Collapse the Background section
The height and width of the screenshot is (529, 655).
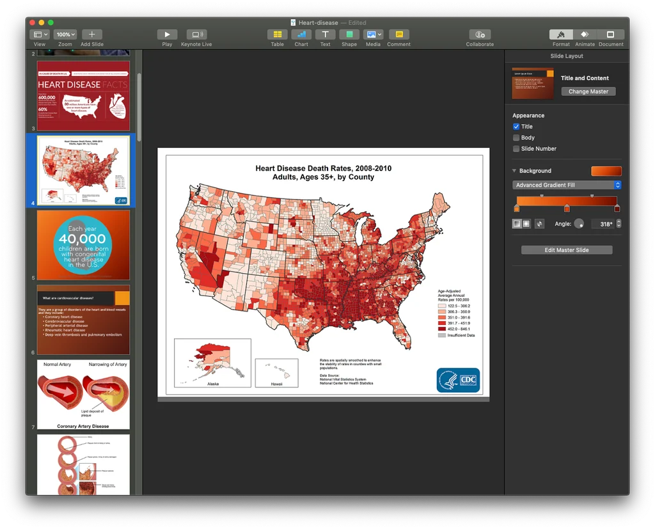tap(514, 171)
